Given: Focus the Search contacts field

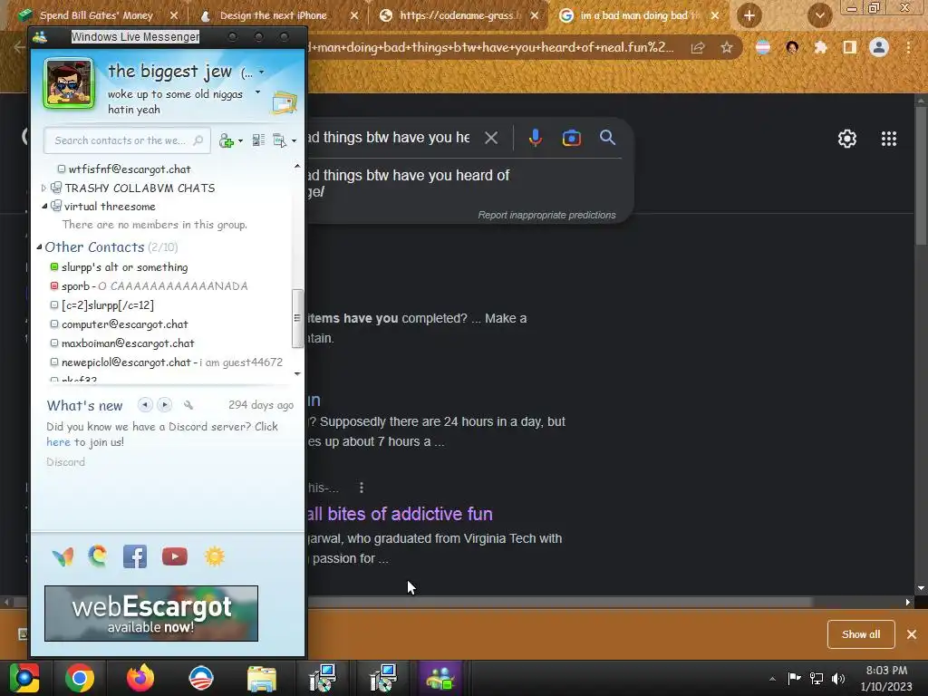Looking at the screenshot, I should [126, 140].
